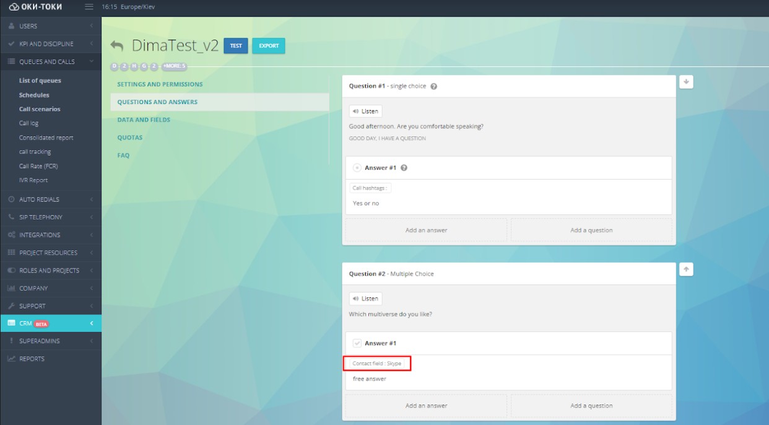The image size is (769, 425).
Task: Open Call log in sidebar
Action: tap(28, 123)
